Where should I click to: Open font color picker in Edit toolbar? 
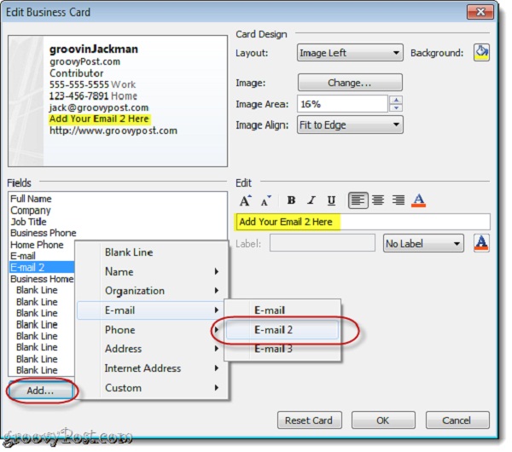point(419,200)
